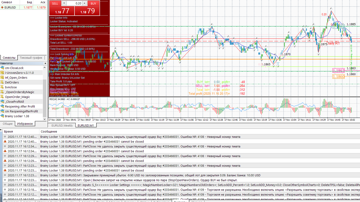Image resolution: width=360 pixels, height=202 pixels.
Task: Click the _OpenOrdersByMagic script icon
Action: coord(3,92)
